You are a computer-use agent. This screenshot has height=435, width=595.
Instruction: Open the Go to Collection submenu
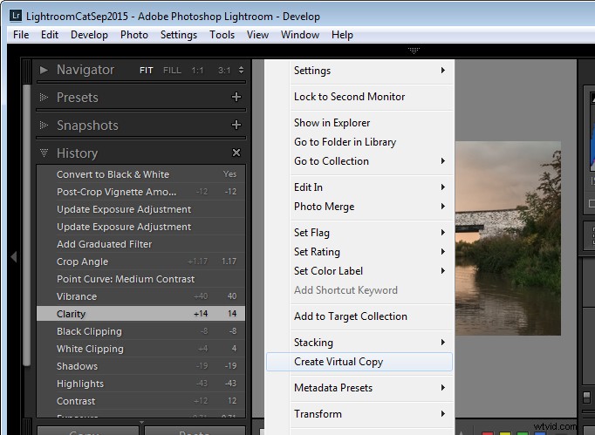click(359, 161)
